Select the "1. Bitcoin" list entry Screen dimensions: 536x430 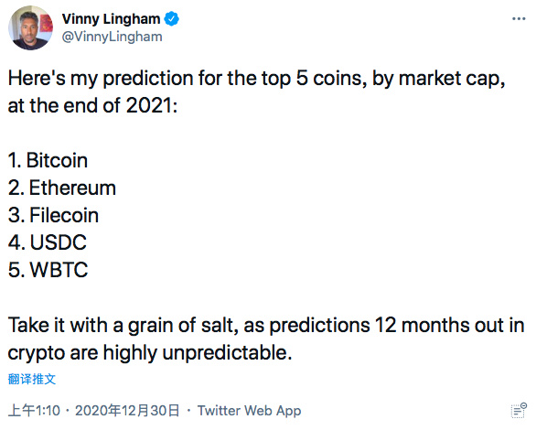point(48,160)
